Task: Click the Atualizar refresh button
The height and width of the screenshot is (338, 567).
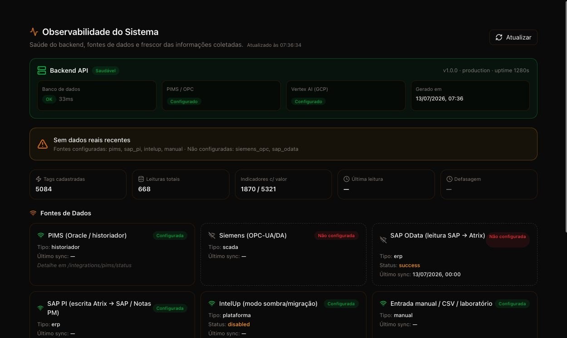Action: coord(513,37)
